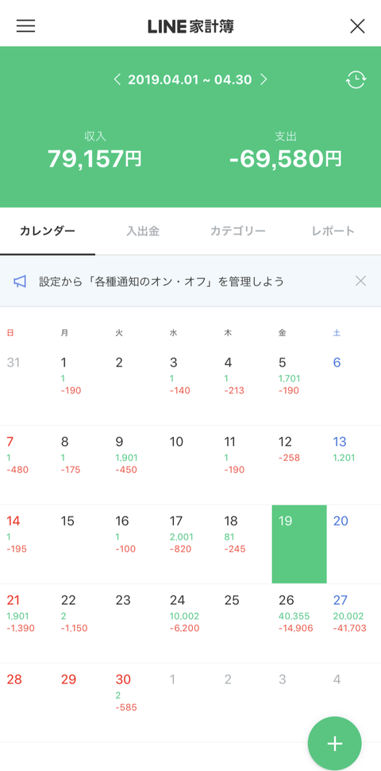
Task: Open April 27 with -41,703 expense
Action: 353,623
